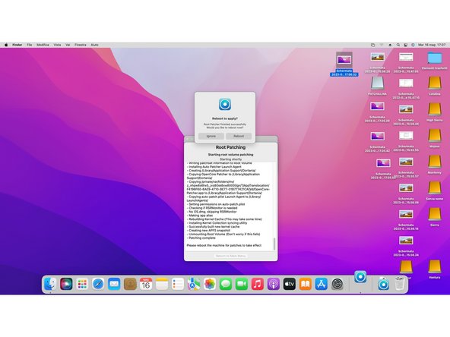The width and height of the screenshot is (450, 337).
Task: Open Reminders from the Dock
Action: click(178, 284)
